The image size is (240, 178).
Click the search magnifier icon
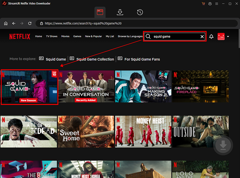click(x=148, y=36)
